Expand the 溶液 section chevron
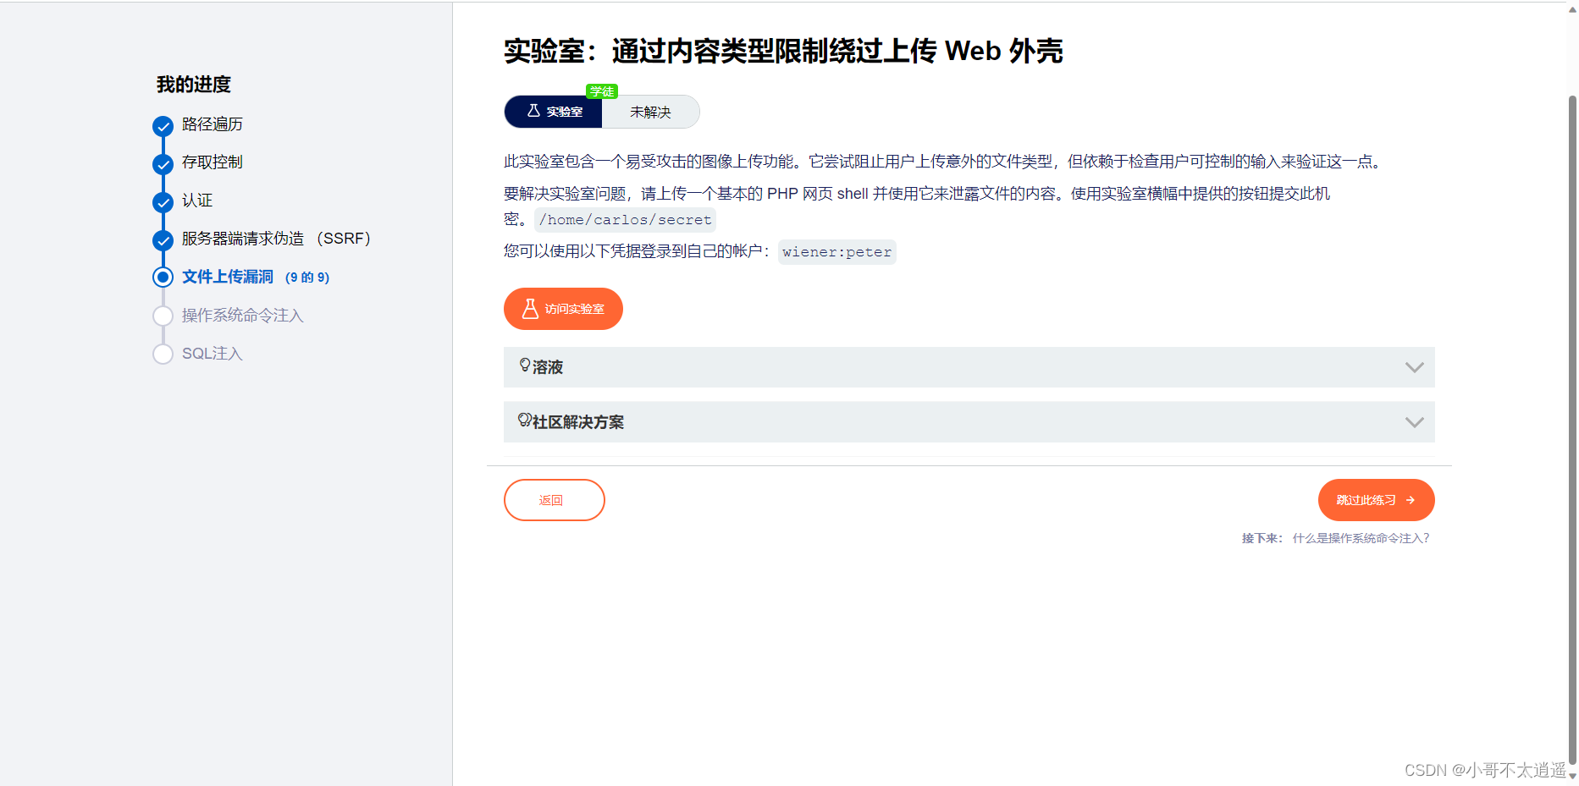The width and height of the screenshot is (1579, 786). 1414,367
